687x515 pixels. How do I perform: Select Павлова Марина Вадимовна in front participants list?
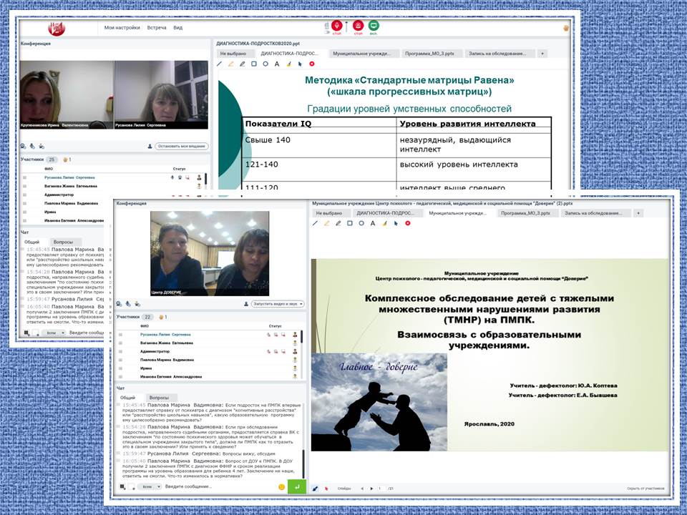tap(208, 360)
